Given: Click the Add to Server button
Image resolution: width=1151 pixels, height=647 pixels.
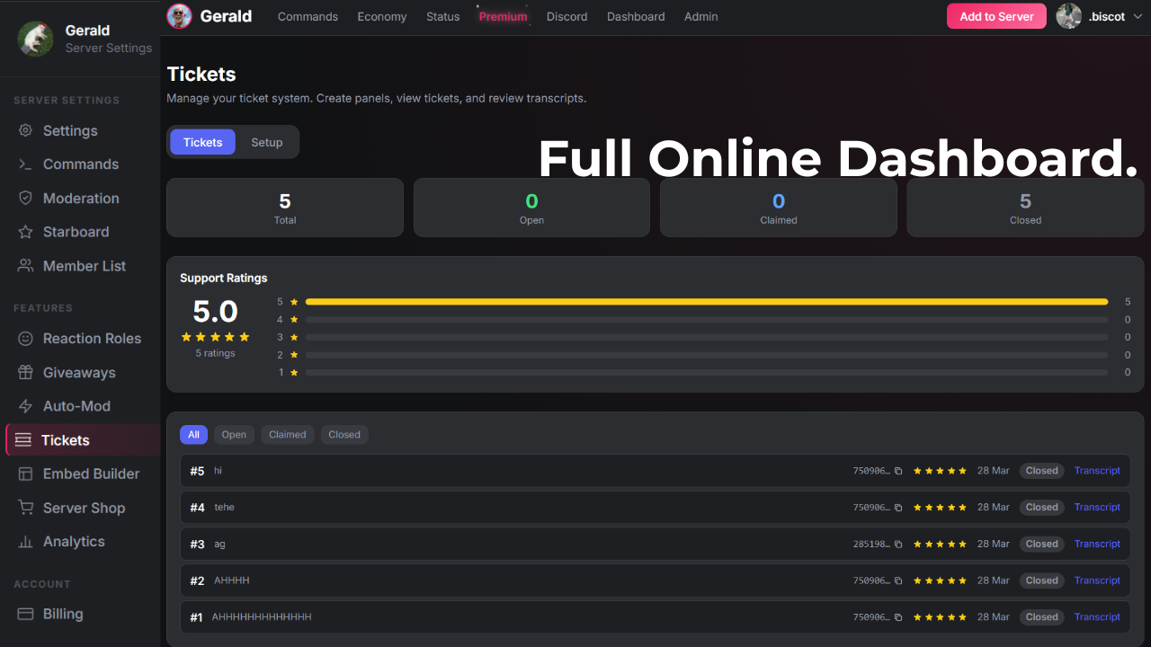Looking at the screenshot, I should (995, 16).
